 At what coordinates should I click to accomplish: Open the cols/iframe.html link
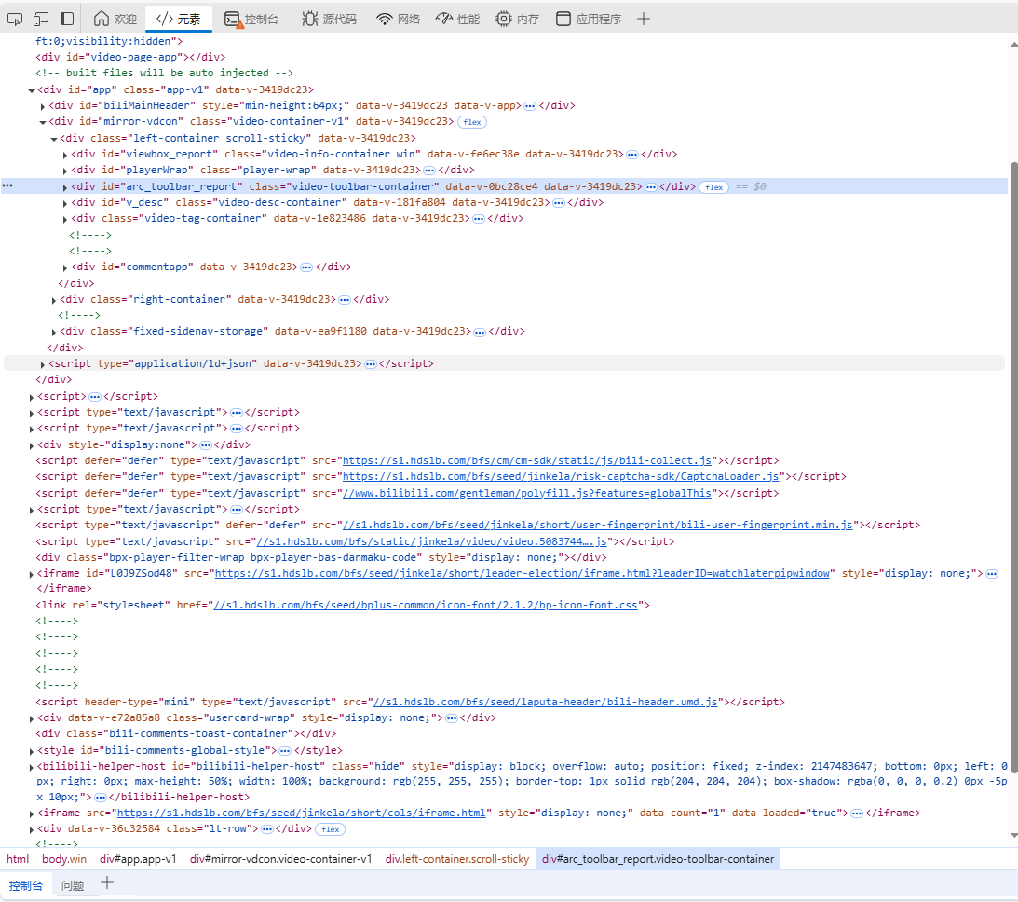(x=301, y=813)
